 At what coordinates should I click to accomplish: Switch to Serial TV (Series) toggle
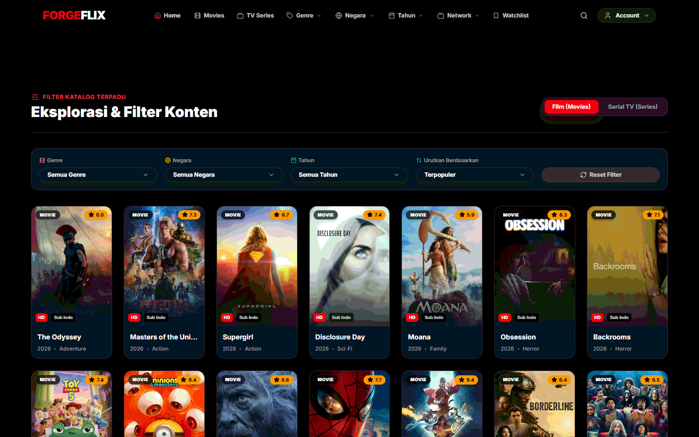632,107
